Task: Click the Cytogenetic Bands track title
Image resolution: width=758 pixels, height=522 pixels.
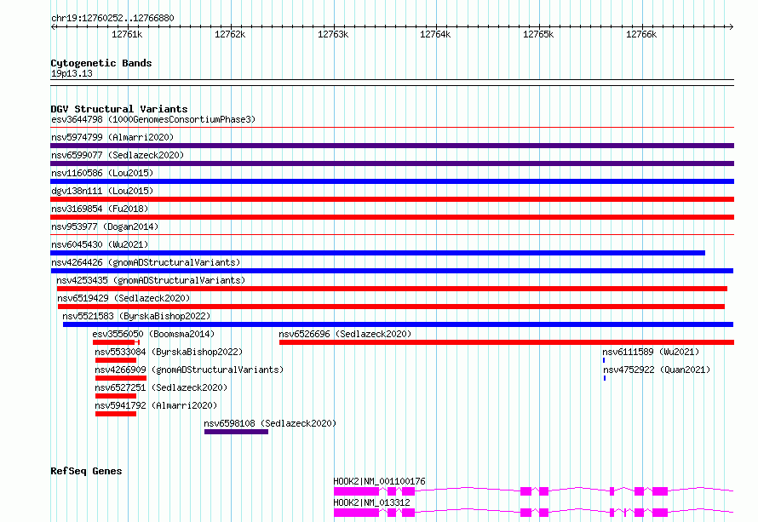Action: pyautogui.click(x=100, y=63)
